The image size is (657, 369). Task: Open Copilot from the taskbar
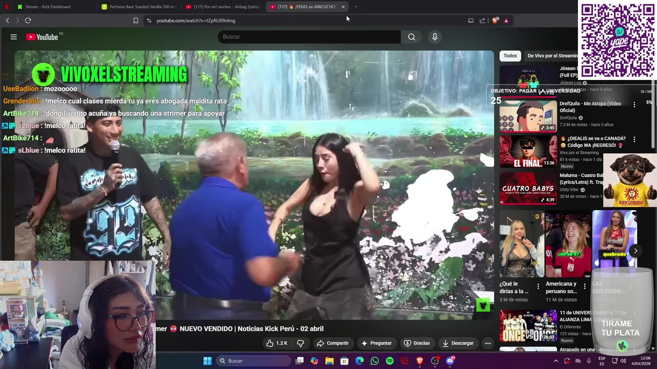pos(314,361)
